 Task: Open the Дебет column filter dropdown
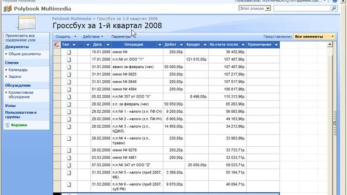click(181, 44)
